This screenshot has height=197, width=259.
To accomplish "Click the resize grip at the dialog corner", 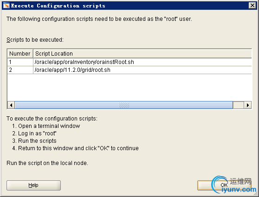I will (256, 194).
